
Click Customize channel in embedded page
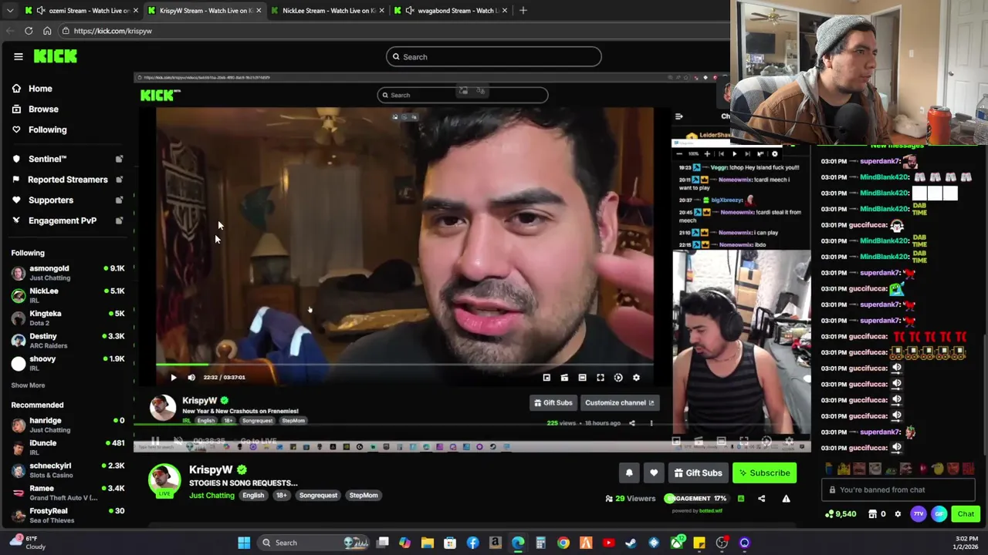(x=619, y=402)
